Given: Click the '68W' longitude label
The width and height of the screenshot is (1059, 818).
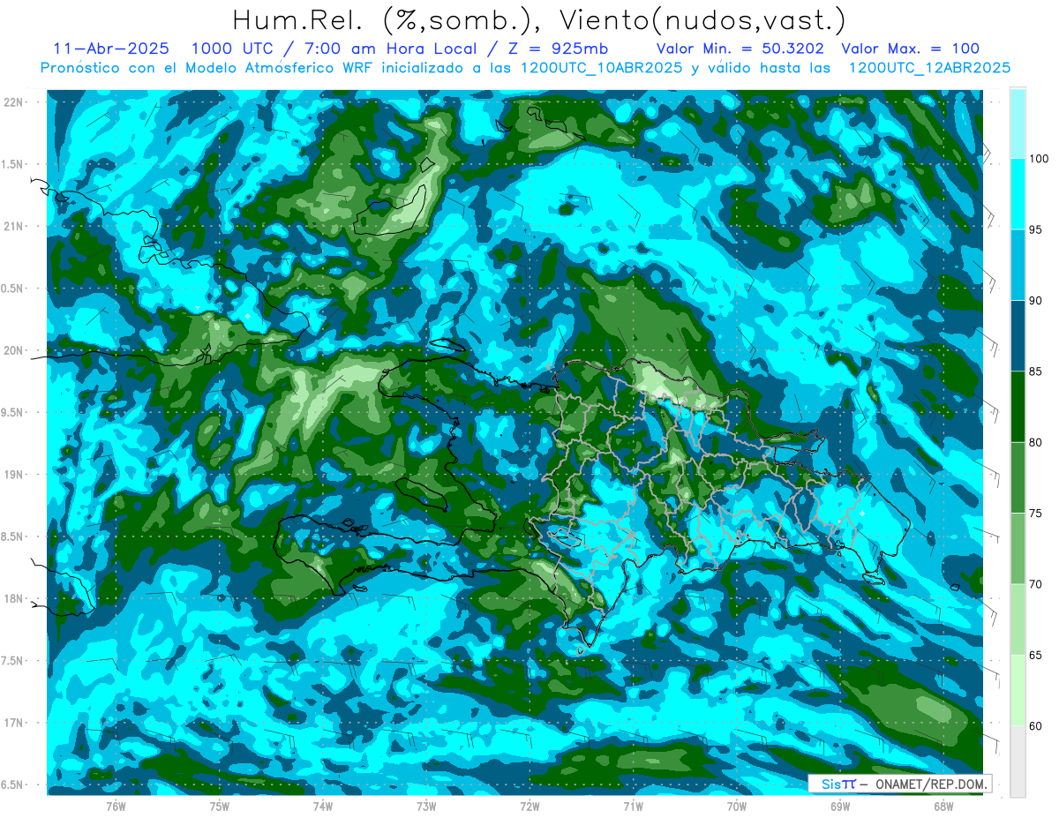Looking at the screenshot, I should [x=943, y=806].
